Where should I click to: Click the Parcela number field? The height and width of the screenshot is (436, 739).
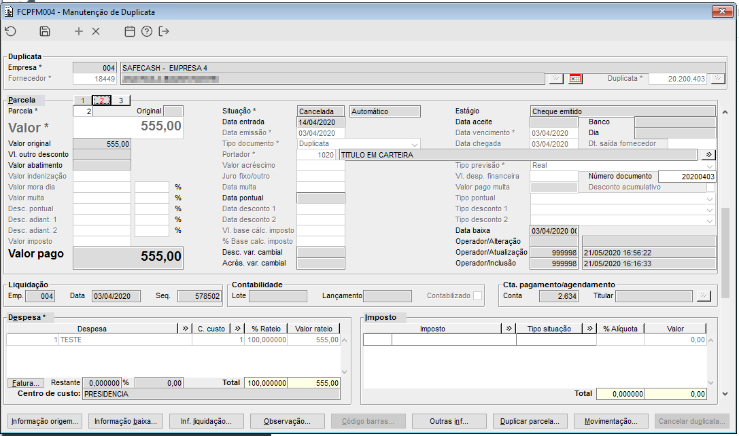pos(83,111)
